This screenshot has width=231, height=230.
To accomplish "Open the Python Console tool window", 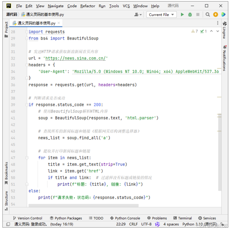I will pos(125,218).
